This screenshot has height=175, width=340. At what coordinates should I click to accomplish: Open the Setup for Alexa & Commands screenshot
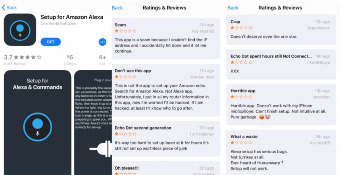(38, 122)
